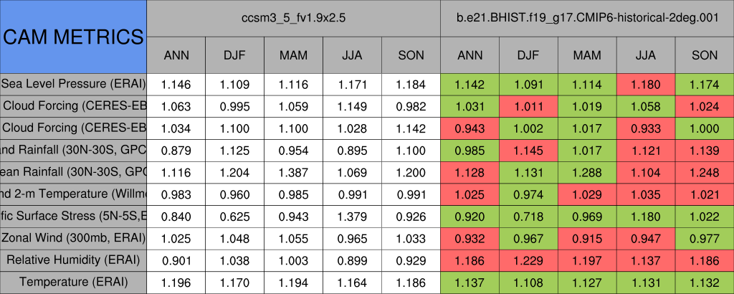Click DJF column header under ccsm3_5_fv1.9x2.5
The width and height of the screenshot is (734, 294).
point(235,55)
